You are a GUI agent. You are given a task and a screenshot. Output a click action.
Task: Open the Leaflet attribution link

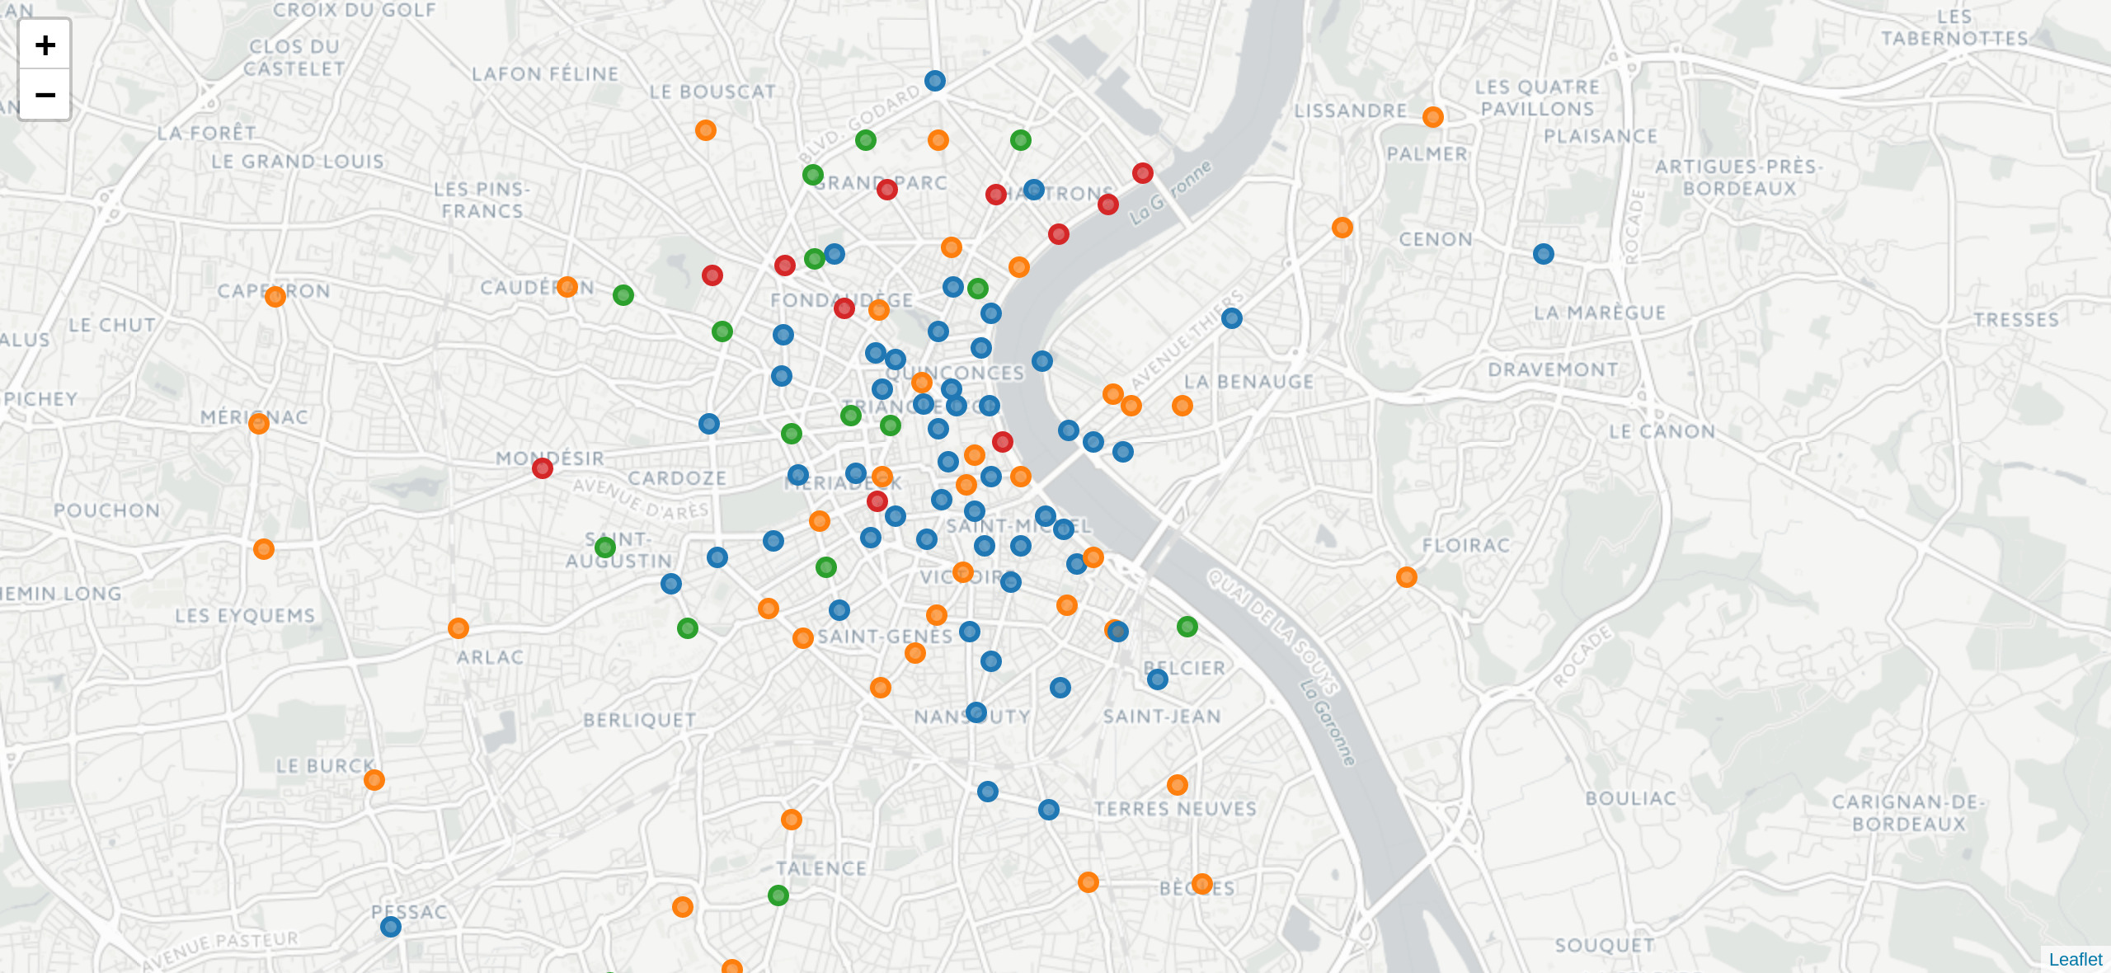[2075, 959]
